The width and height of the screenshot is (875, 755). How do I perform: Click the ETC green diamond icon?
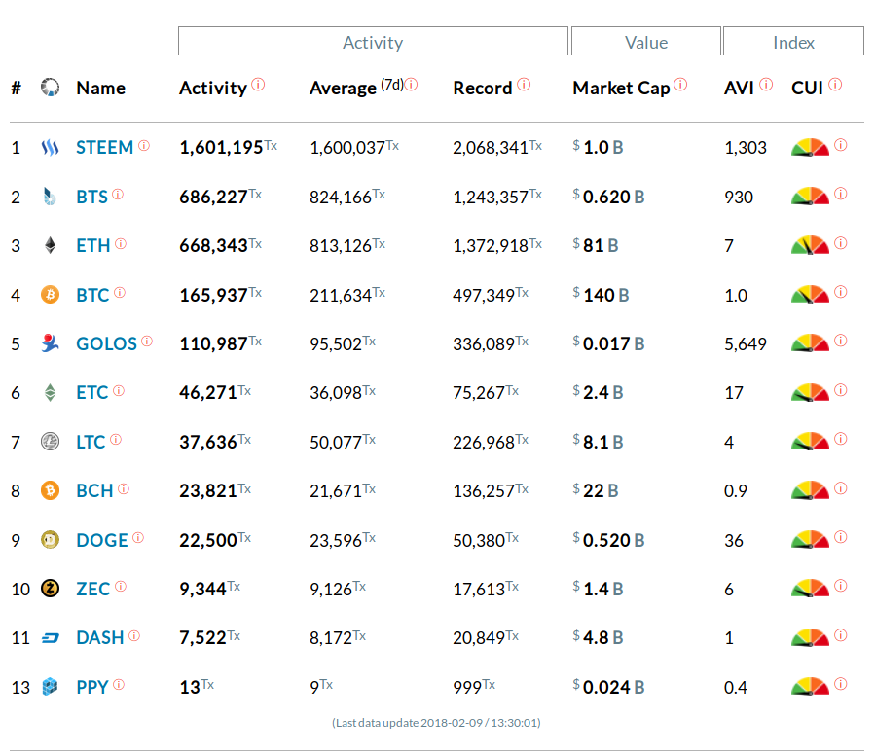pyautogui.click(x=51, y=392)
